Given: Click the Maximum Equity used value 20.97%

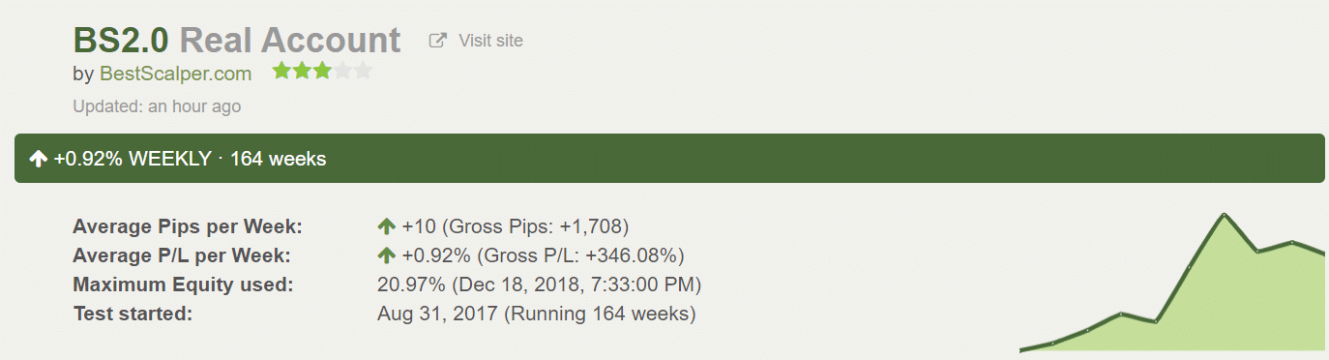Looking at the screenshot, I should [411, 285].
